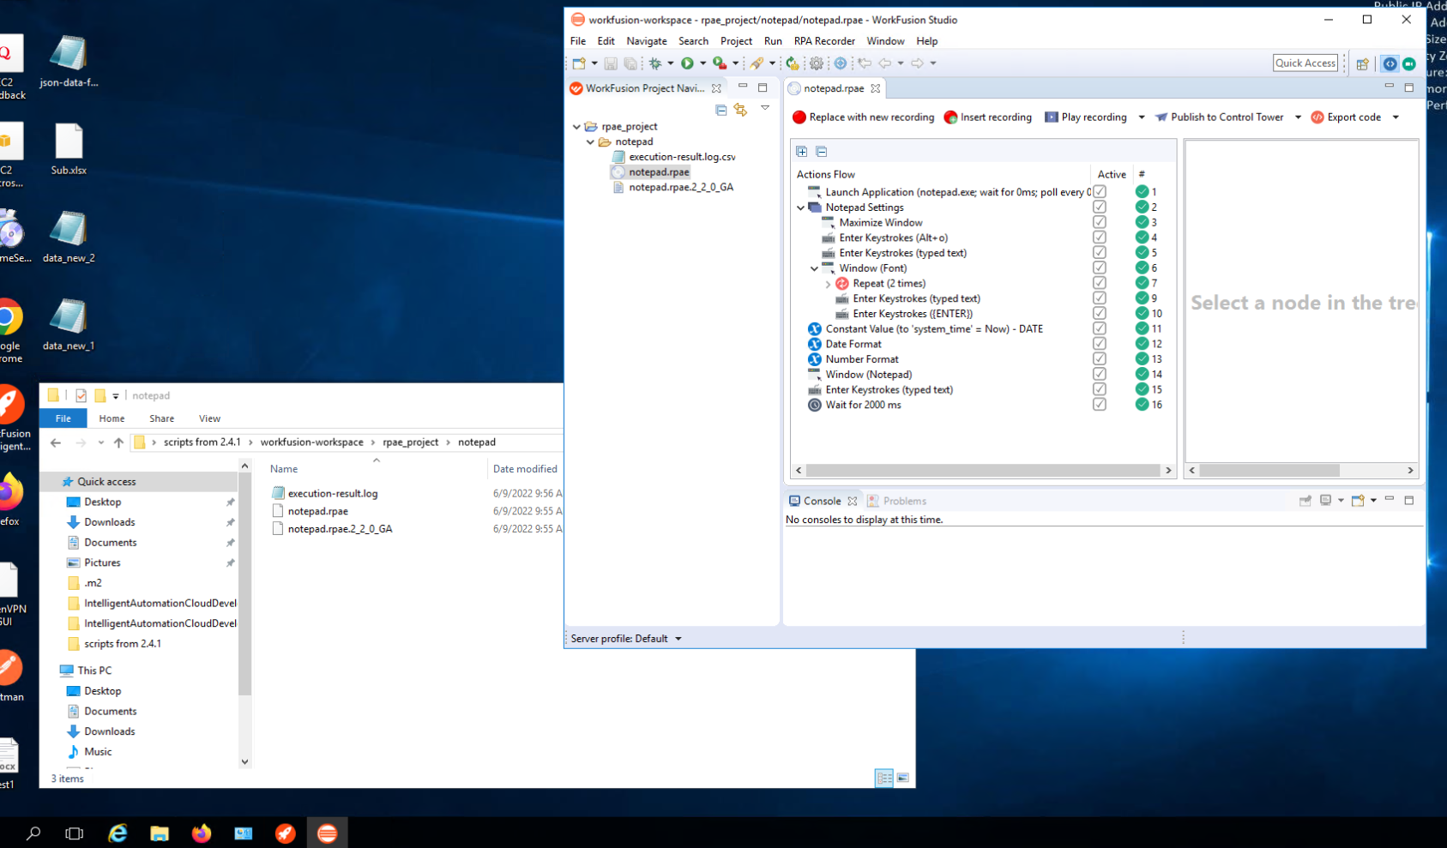Click the settings gear icon in the toolbar
Screen dimensions: 1447x848
[817, 63]
